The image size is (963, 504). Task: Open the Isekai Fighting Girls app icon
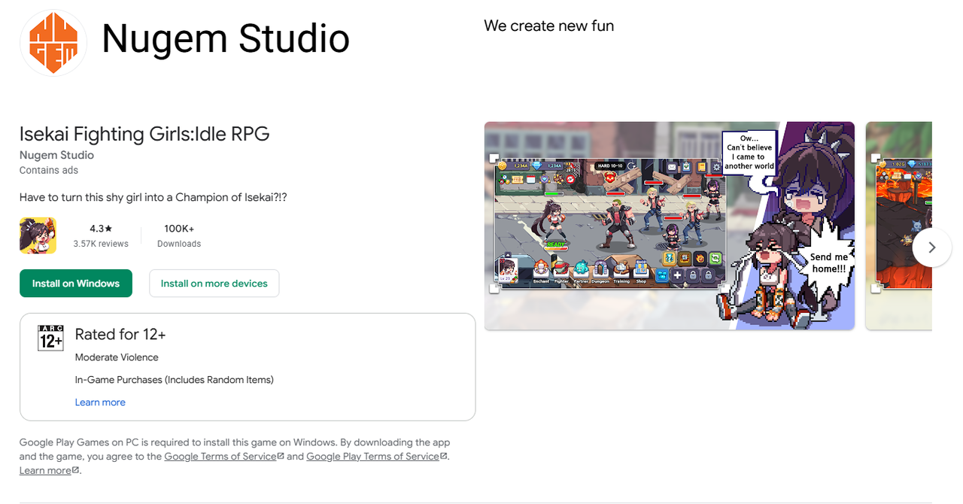[38, 235]
